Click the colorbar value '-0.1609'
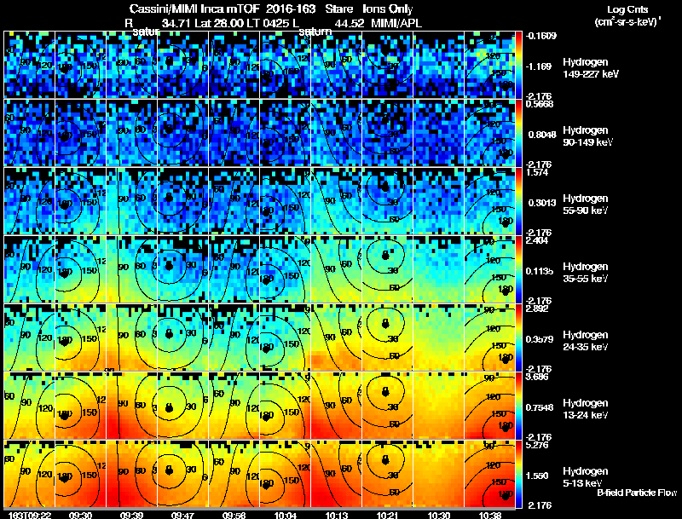The width and height of the screenshot is (682, 519). (x=541, y=36)
